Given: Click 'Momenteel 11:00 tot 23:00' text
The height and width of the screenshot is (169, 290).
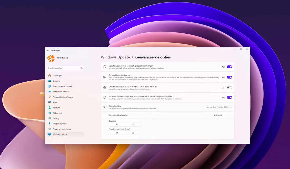Looking at the screenshot, I should coord(218,107).
